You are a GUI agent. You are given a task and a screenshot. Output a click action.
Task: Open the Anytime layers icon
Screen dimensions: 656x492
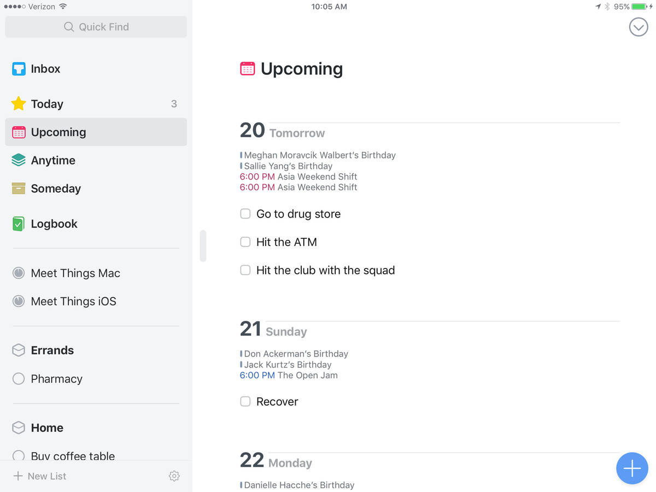(19, 160)
